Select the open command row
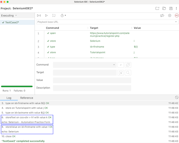This screenshot has height=143, width=179. [107, 35]
